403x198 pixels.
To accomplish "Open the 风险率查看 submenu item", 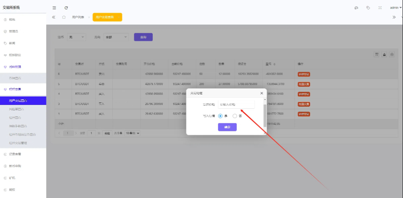I will [23, 109].
